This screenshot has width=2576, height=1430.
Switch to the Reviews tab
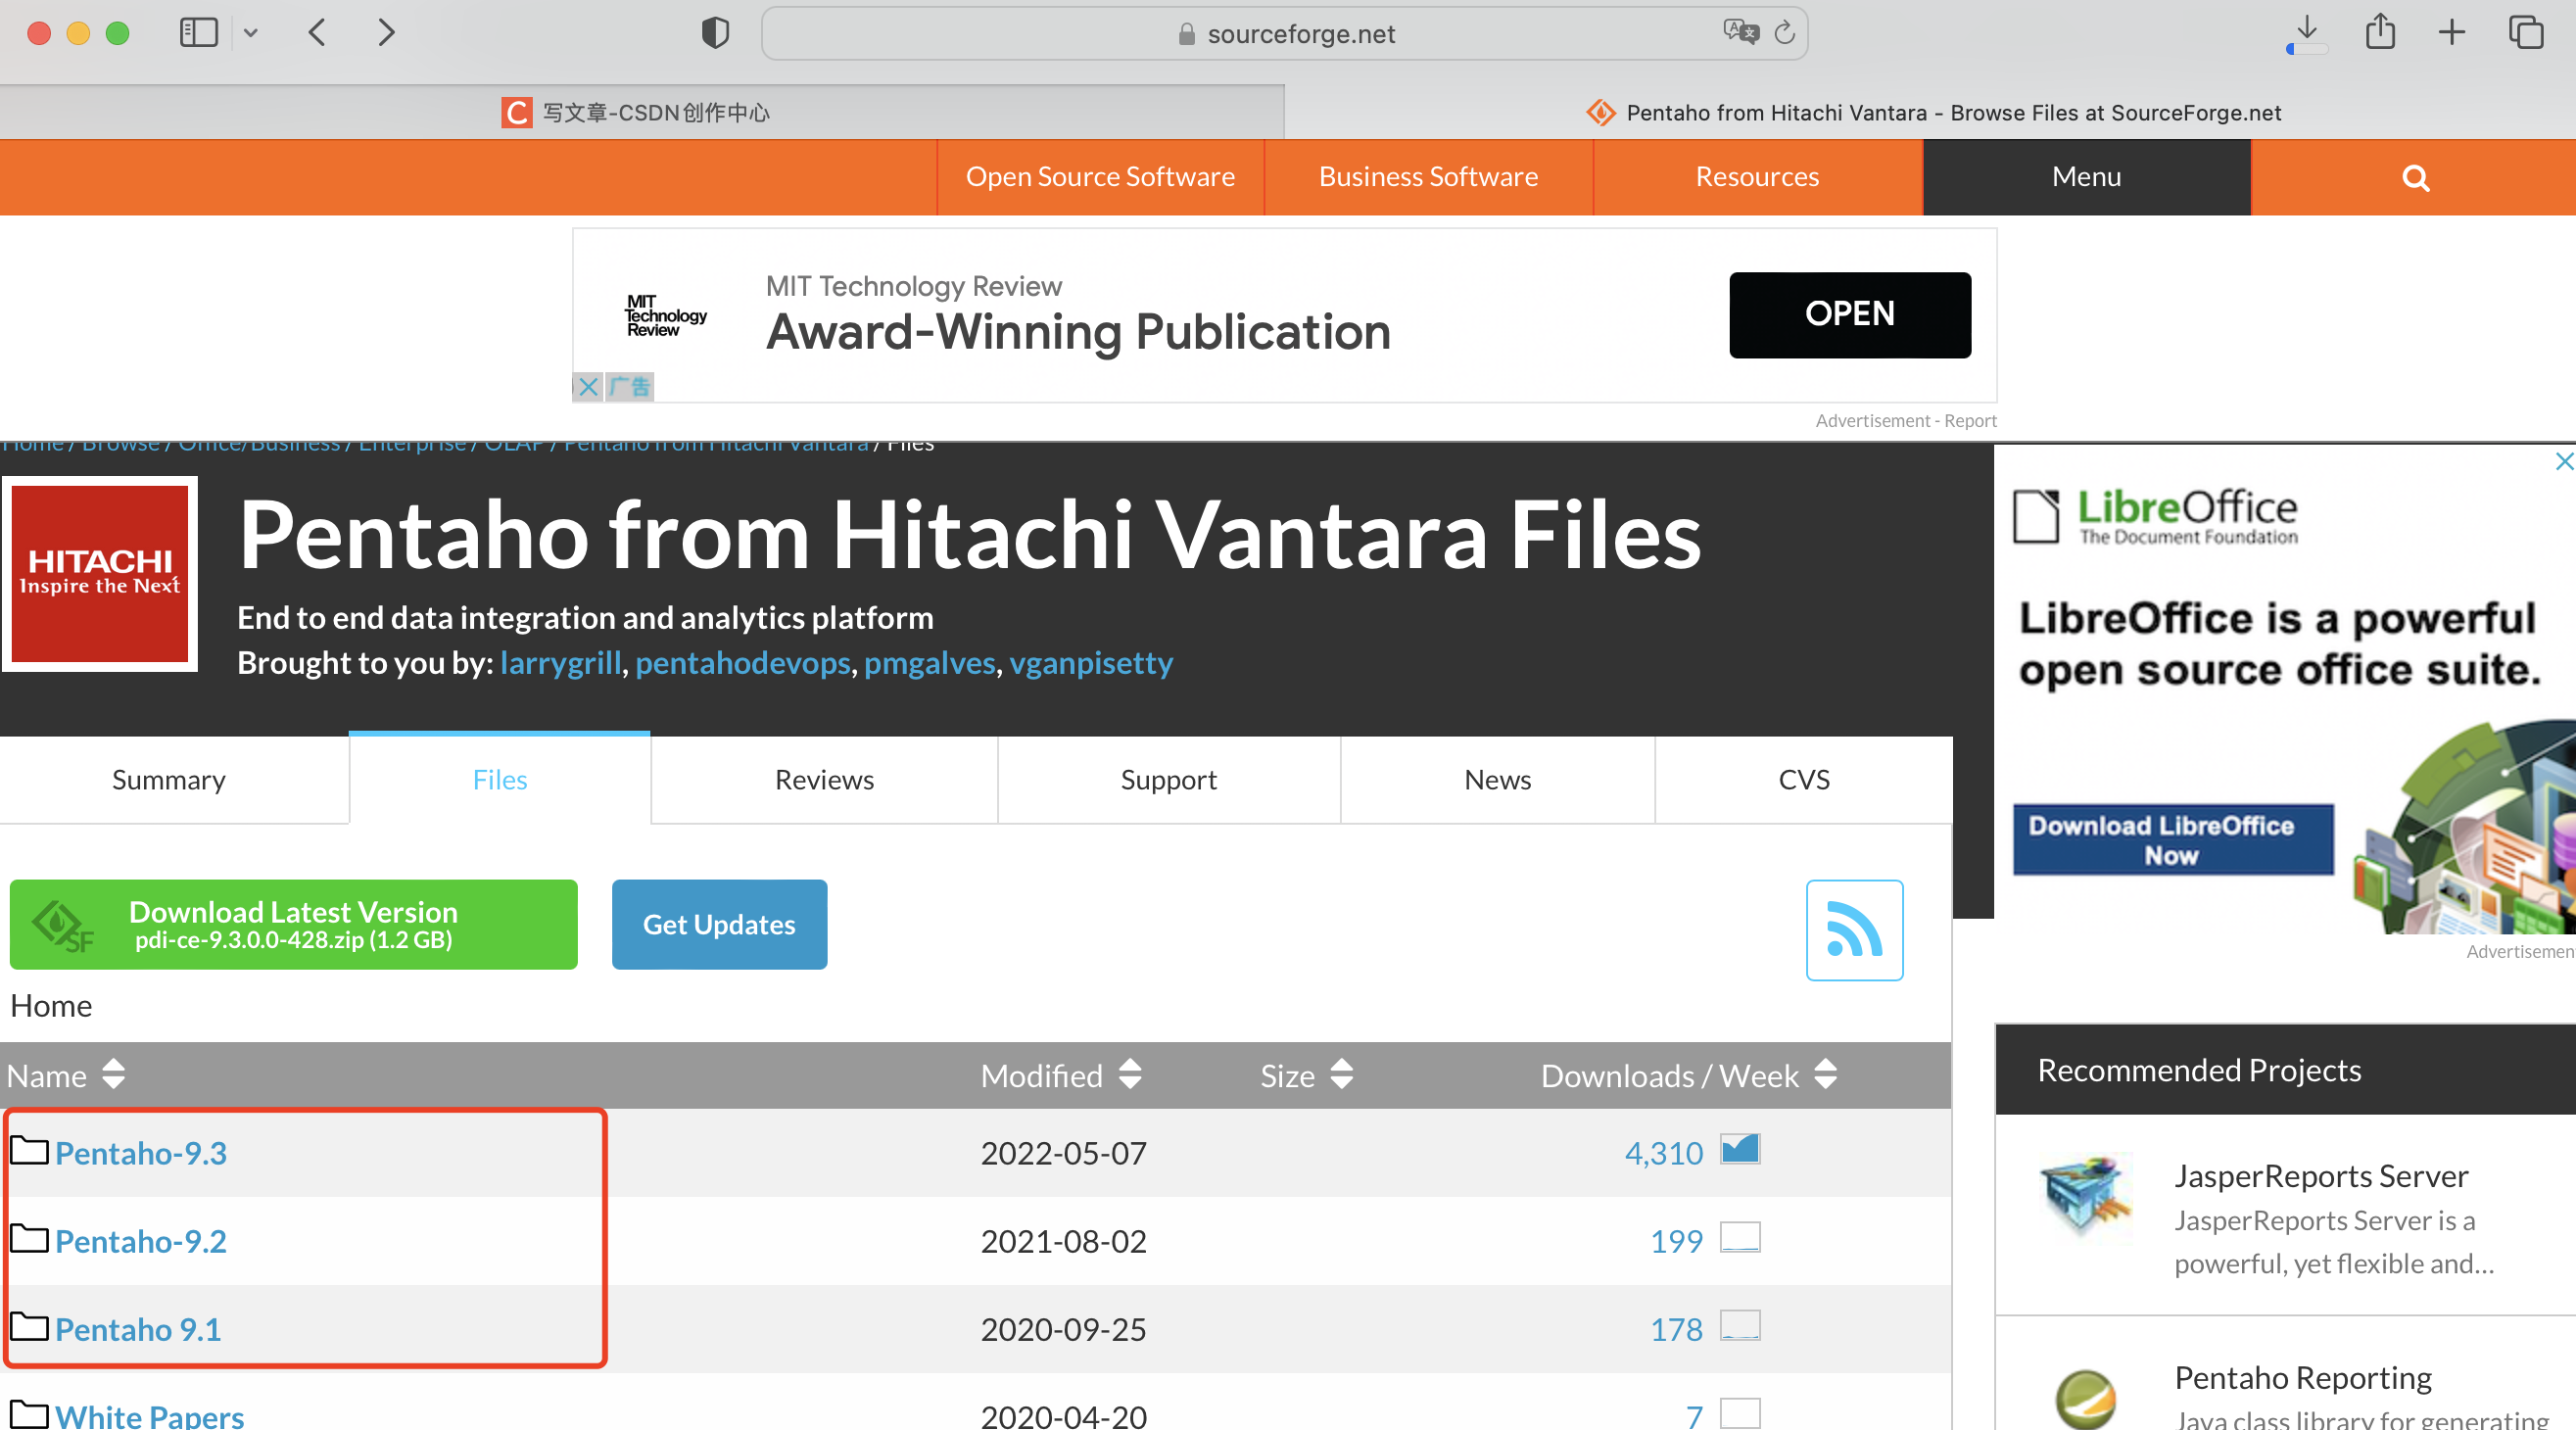pos(824,779)
